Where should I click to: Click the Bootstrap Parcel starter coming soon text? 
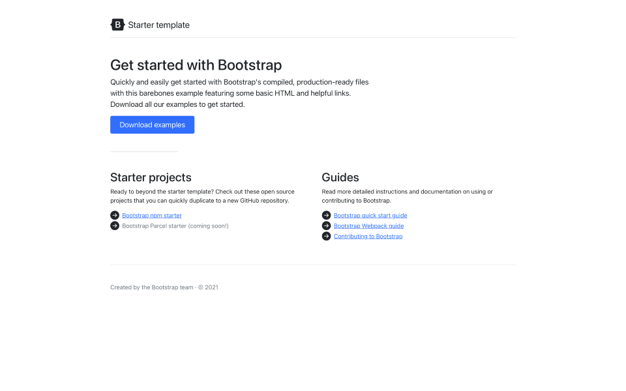(x=175, y=225)
